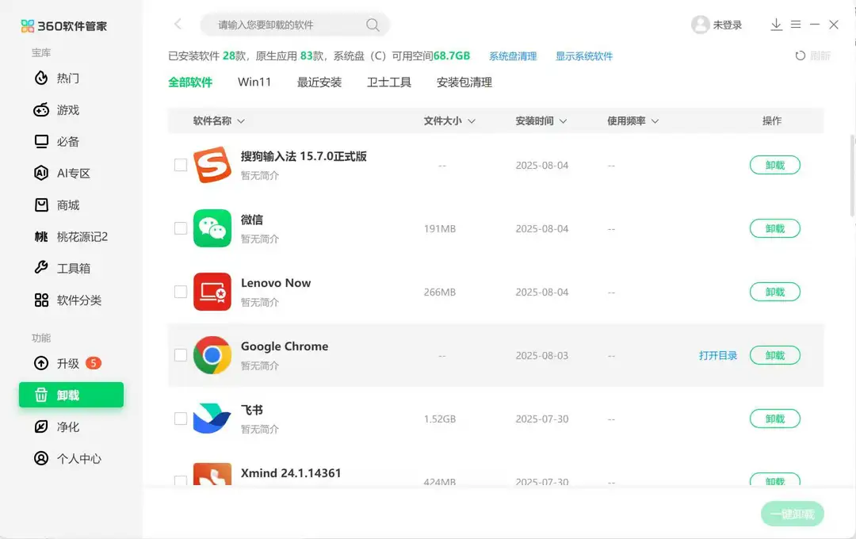
Task: Select the 卸载 trash can icon
Action: click(x=41, y=395)
